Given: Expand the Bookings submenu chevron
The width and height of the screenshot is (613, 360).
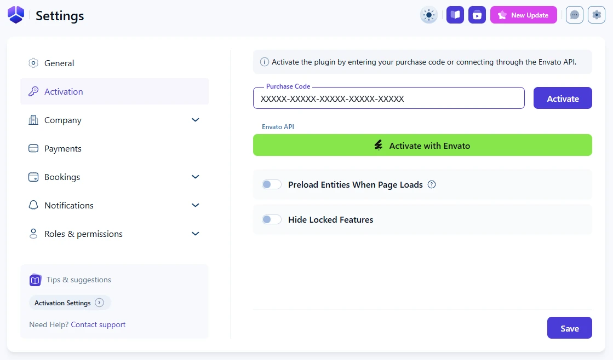Looking at the screenshot, I should [x=195, y=177].
